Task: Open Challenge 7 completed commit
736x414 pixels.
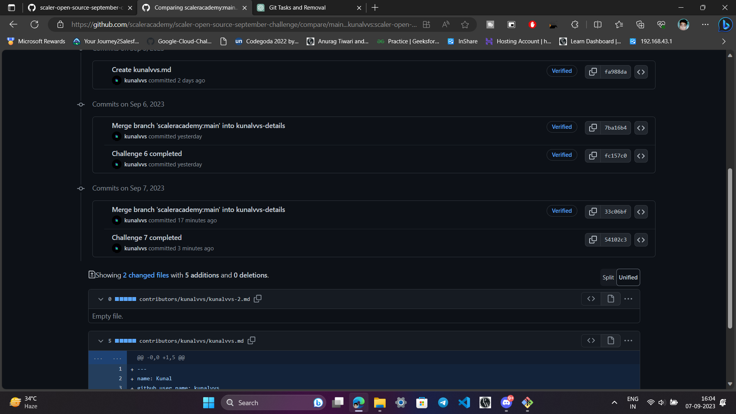Action: coord(147,238)
